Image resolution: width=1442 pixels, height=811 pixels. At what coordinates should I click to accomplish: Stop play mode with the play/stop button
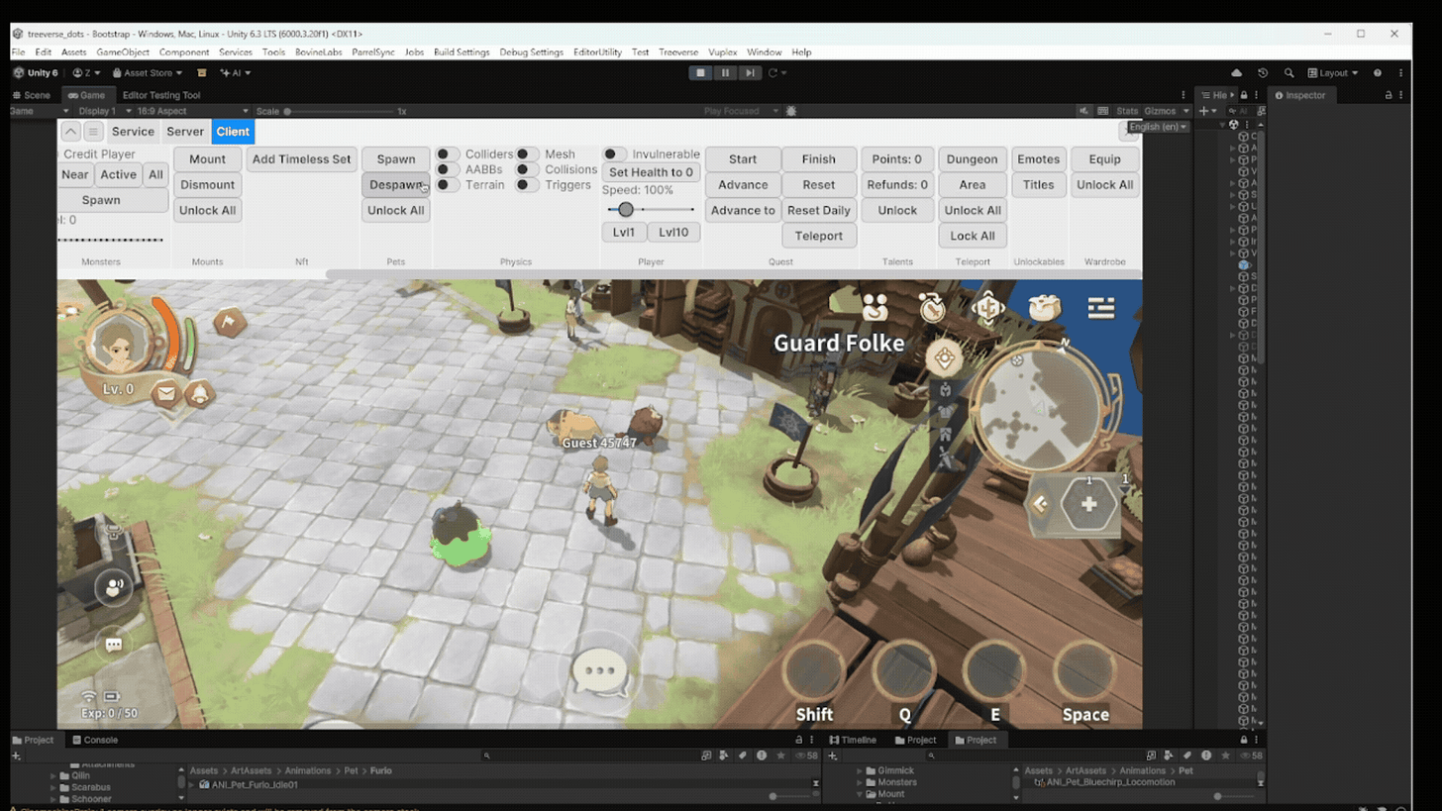[701, 72]
